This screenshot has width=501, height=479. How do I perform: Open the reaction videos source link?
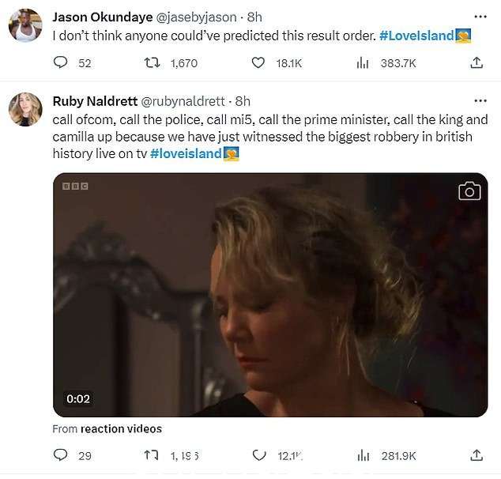(x=121, y=428)
